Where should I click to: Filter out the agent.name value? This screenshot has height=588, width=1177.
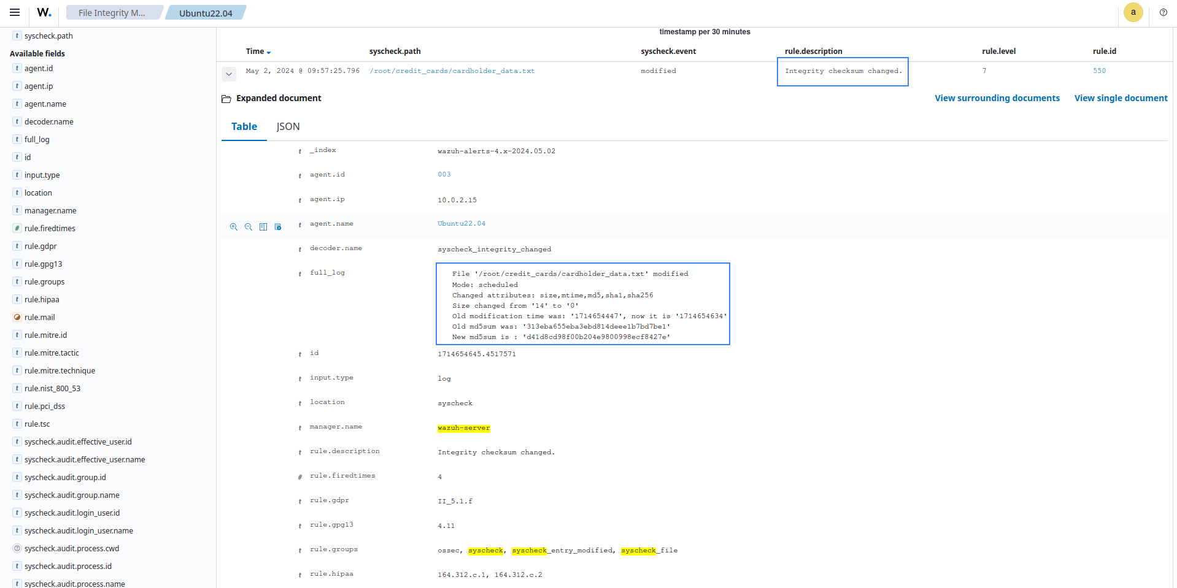(x=249, y=227)
